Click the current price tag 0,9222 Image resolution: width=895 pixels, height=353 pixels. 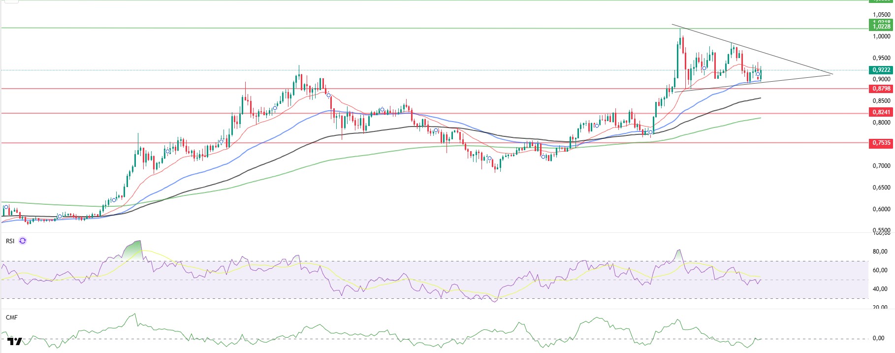pos(881,70)
